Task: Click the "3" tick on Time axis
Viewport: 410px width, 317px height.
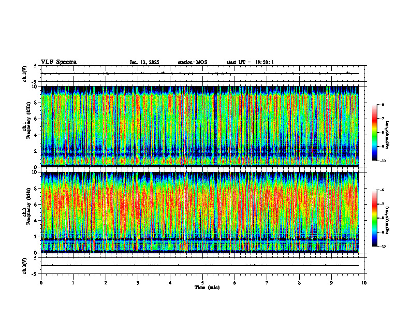Action: (138, 283)
